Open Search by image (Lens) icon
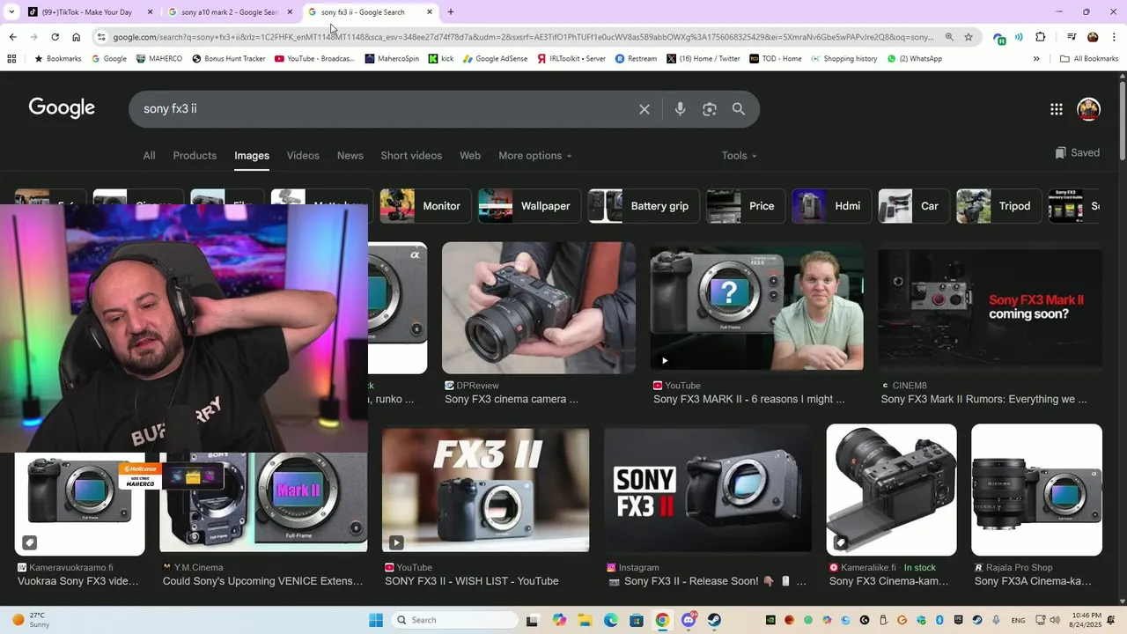The image size is (1127, 634). click(710, 109)
